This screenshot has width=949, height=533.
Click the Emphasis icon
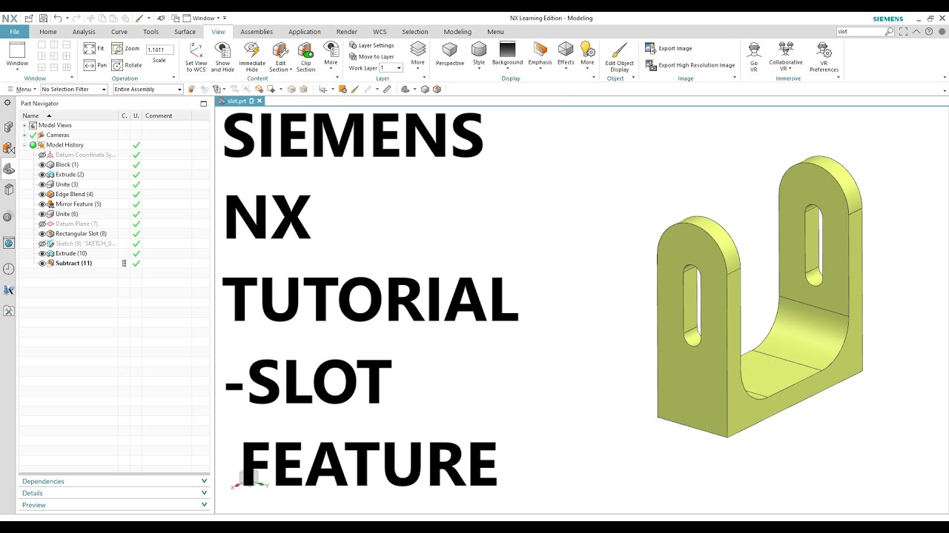(x=540, y=50)
